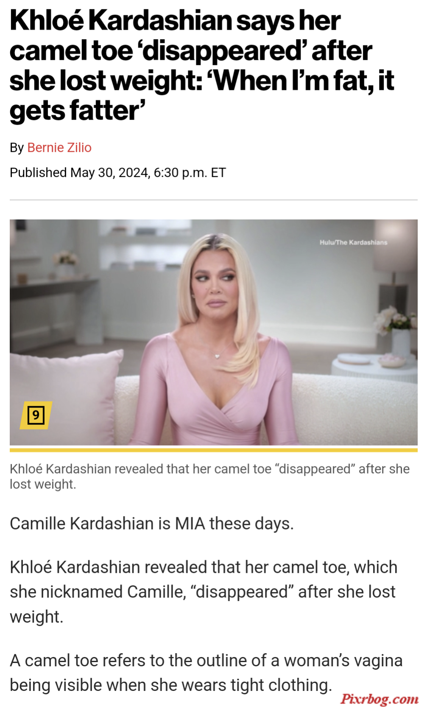
Task: Open author link Bernie Zilio
Action: (x=59, y=148)
